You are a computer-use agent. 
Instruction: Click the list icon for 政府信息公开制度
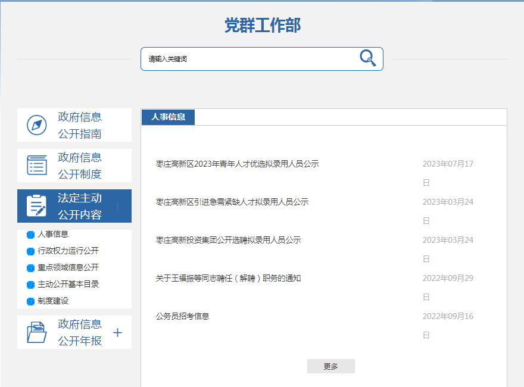pyautogui.click(x=37, y=166)
